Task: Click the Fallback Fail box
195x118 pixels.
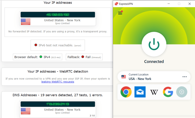Action: coord(84,57)
